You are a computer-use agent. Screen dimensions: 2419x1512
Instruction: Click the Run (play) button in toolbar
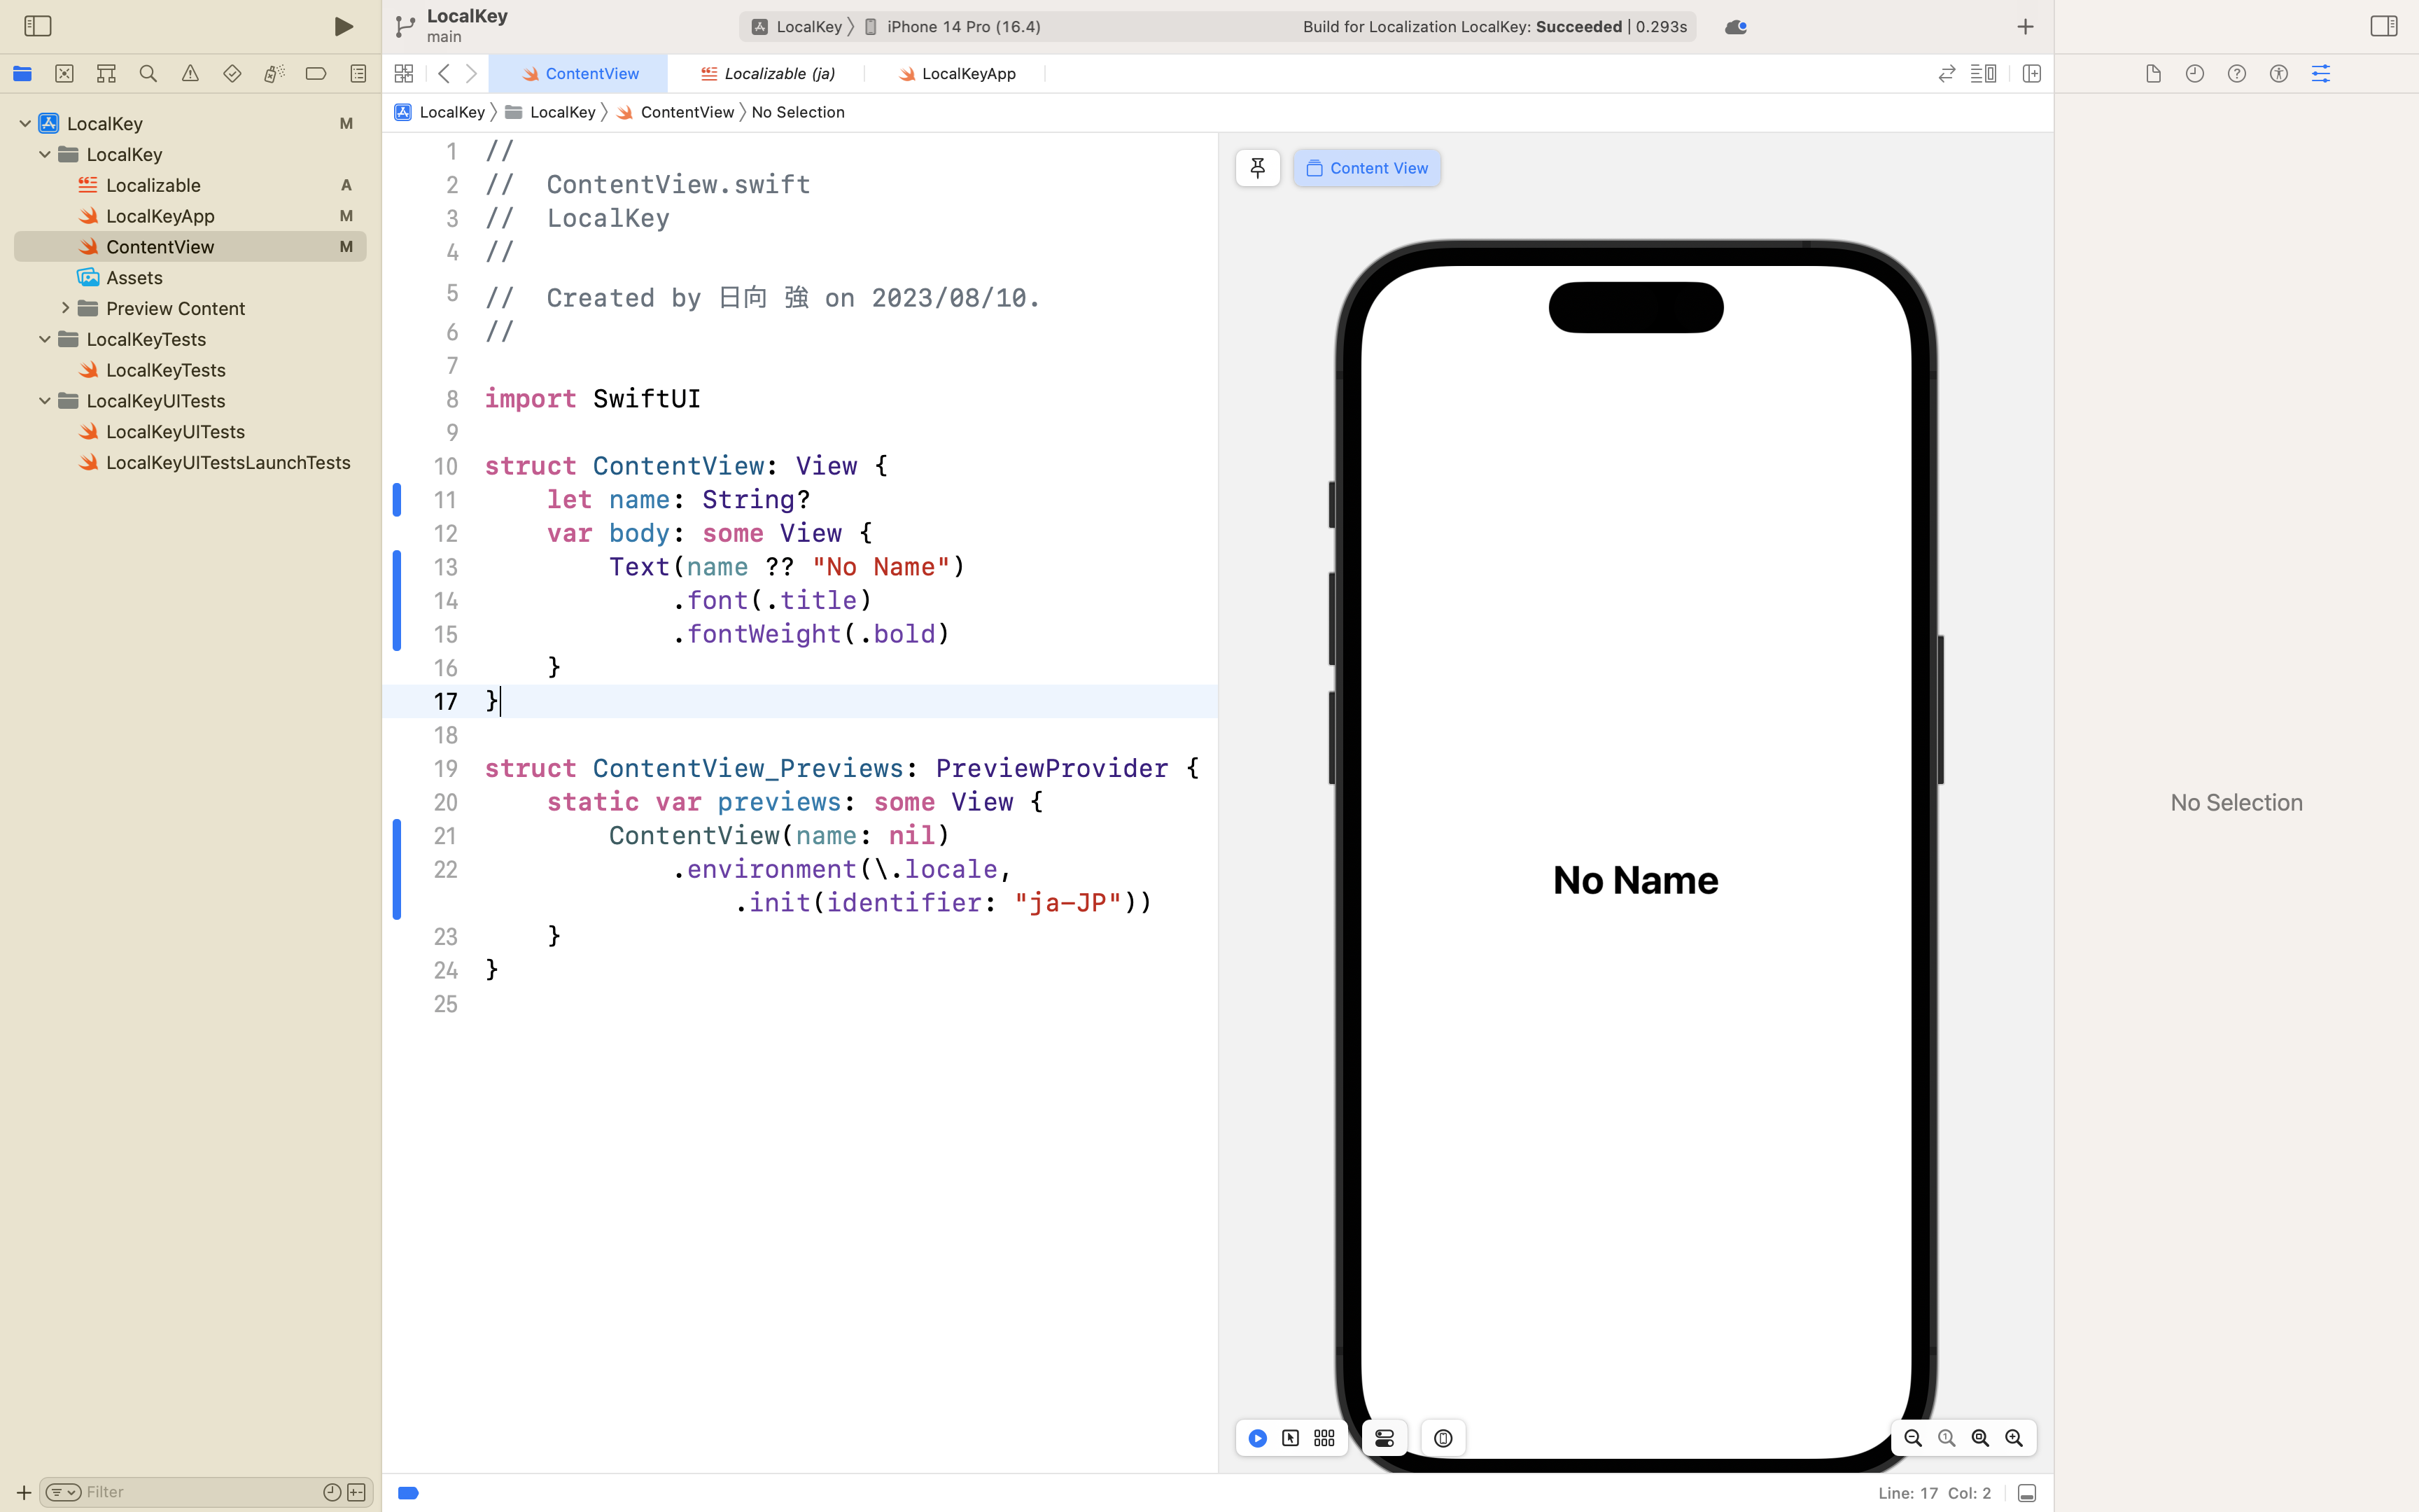click(343, 26)
